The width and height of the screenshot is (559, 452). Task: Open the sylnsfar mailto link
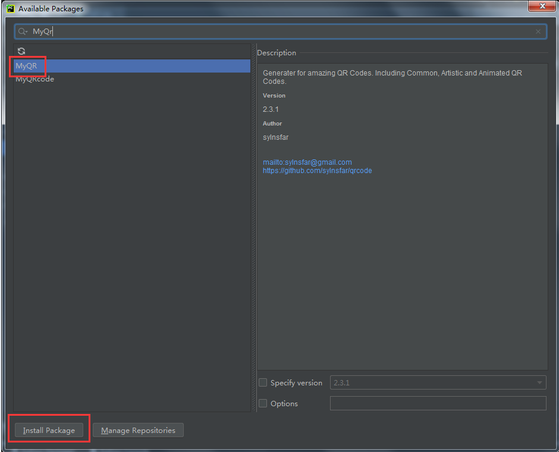coord(307,162)
